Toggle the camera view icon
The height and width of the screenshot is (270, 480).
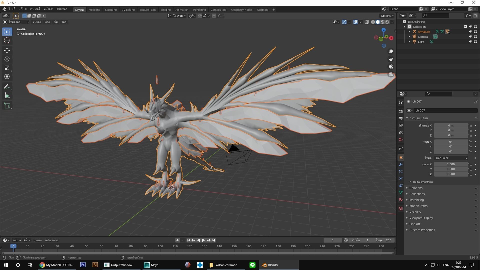(391, 67)
